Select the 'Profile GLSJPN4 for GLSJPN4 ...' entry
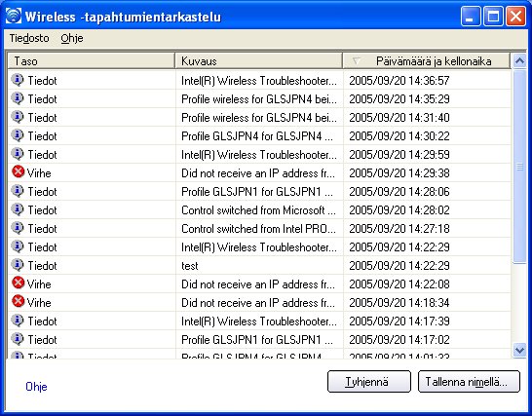The width and height of the screenshot is (532, 416). tap(257, 136)
